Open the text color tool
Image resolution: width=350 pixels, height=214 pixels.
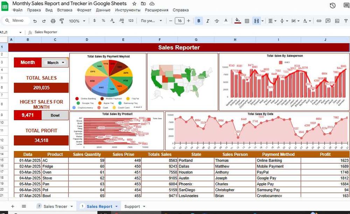click(x=226, y=21)
